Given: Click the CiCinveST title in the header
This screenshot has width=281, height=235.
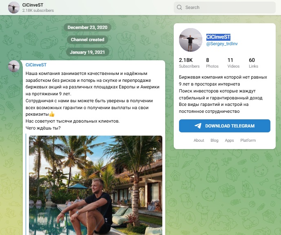Looking at the screenshot, I should pyautogui.click(x=33, y=4).
